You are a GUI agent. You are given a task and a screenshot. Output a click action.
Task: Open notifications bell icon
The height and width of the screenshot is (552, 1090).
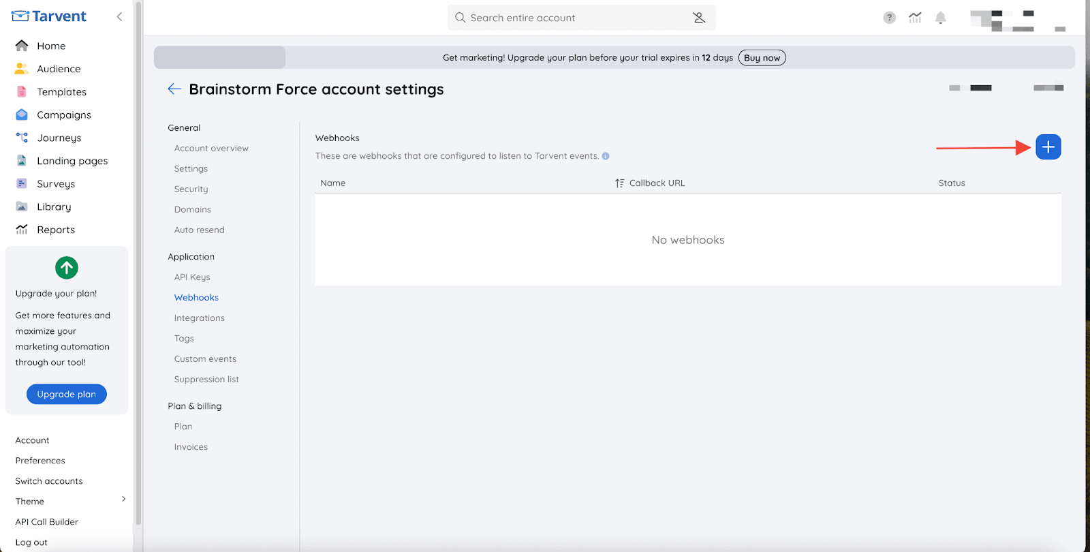click(941, 18)
